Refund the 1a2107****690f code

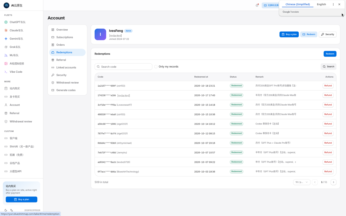328,86
